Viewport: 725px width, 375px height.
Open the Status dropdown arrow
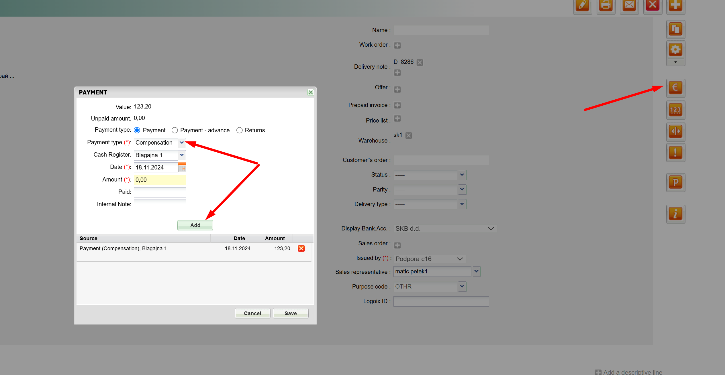(462, 175)
